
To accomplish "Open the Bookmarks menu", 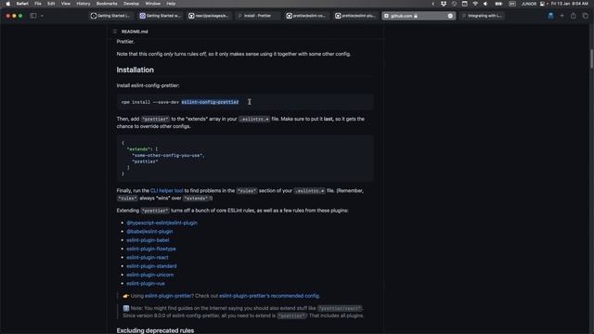I will 107,4.
